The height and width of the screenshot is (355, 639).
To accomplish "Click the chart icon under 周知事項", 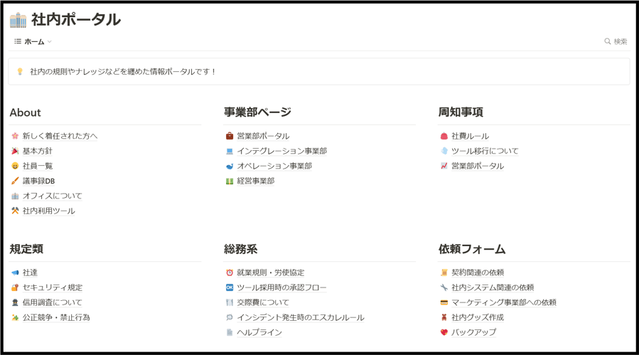I will tap(444, 166).
